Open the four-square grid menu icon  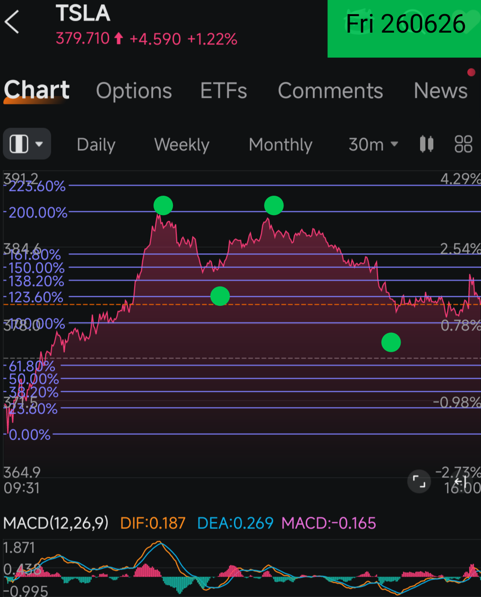point(463,144)
